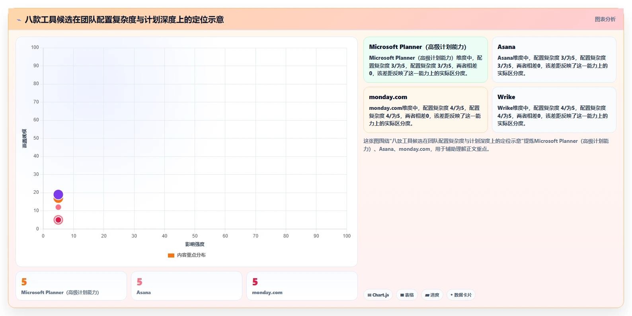The height and width of the screenshot is (316, 632).
Task: Click the red ringed bubble near 5
Action: [58, 220]
